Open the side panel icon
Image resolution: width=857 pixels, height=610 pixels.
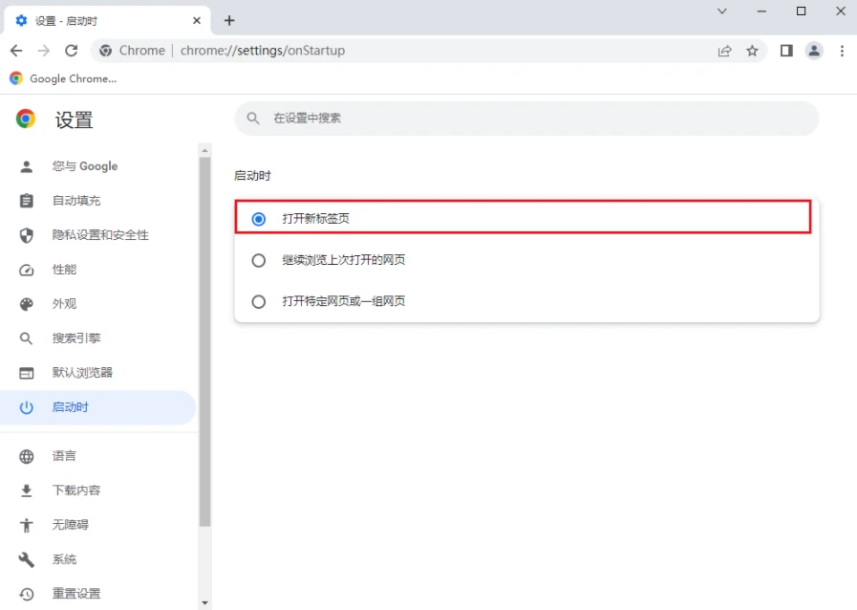[786, 51]
